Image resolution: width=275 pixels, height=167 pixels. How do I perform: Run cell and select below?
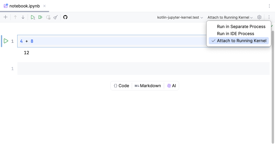[x=33, y=17]
